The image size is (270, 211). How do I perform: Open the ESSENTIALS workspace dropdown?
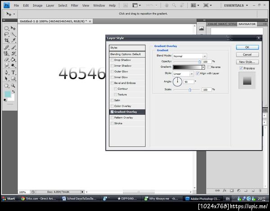click(x=236, y=5)
